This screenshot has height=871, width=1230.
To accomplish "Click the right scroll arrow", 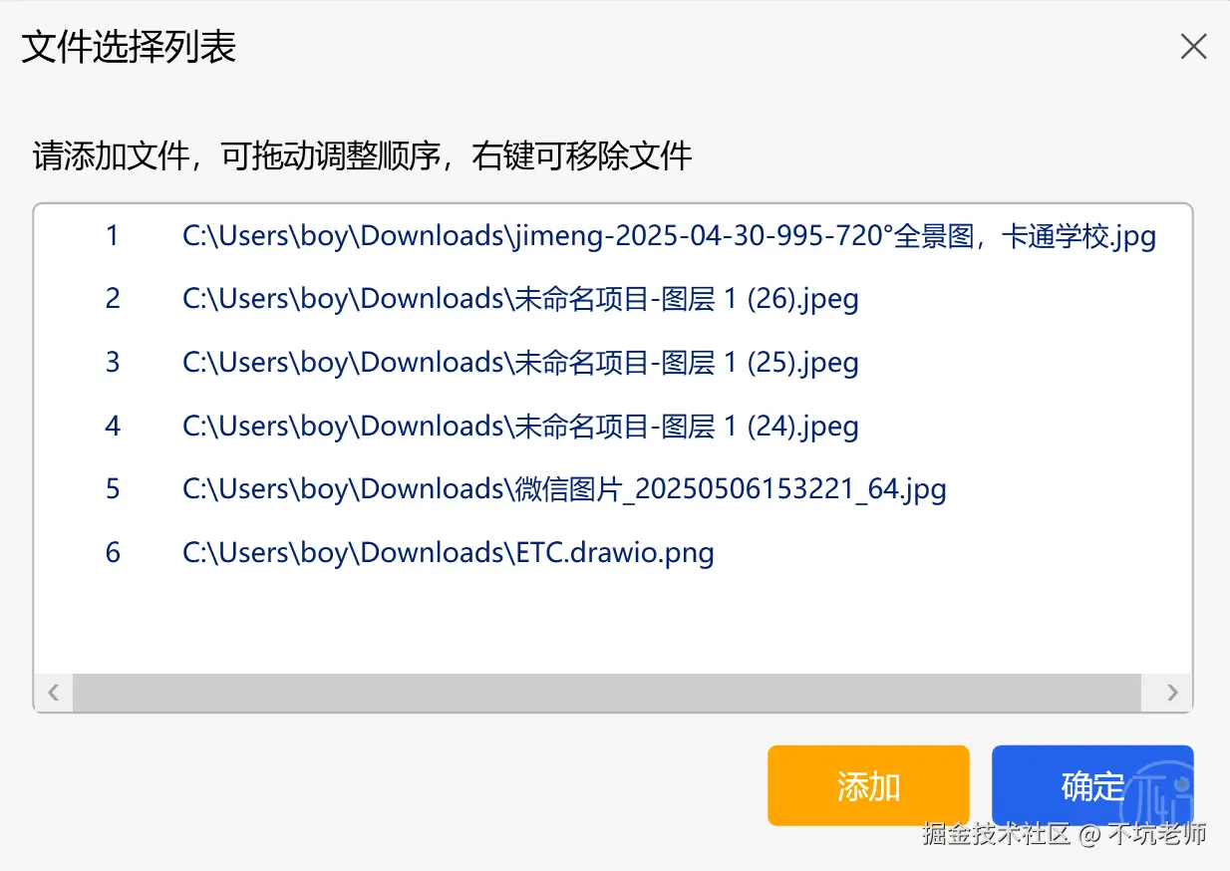I will click(x=1172, y=693).
